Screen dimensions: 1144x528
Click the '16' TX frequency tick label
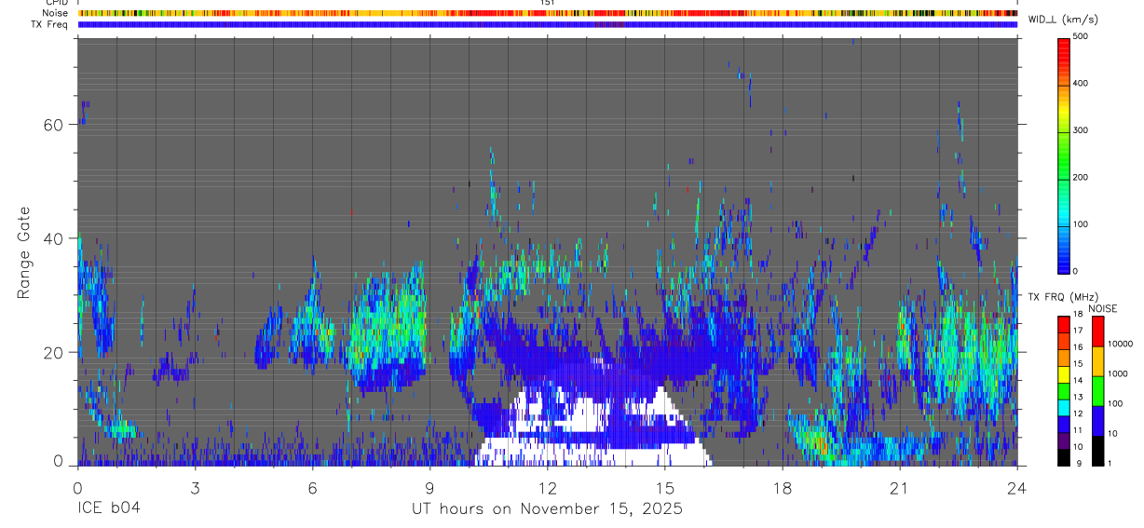coord(1078,347)
